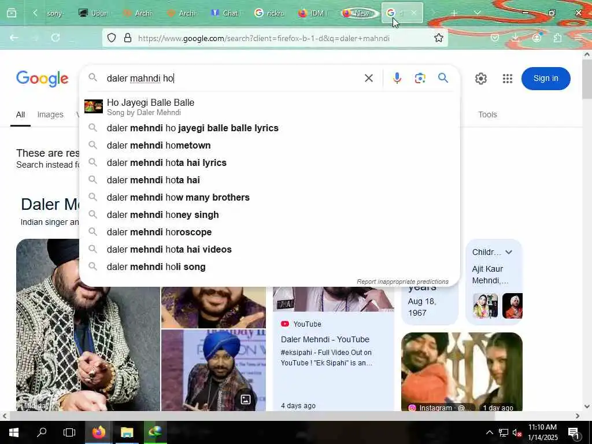Switch to the Chat tab

pos(225,13)
